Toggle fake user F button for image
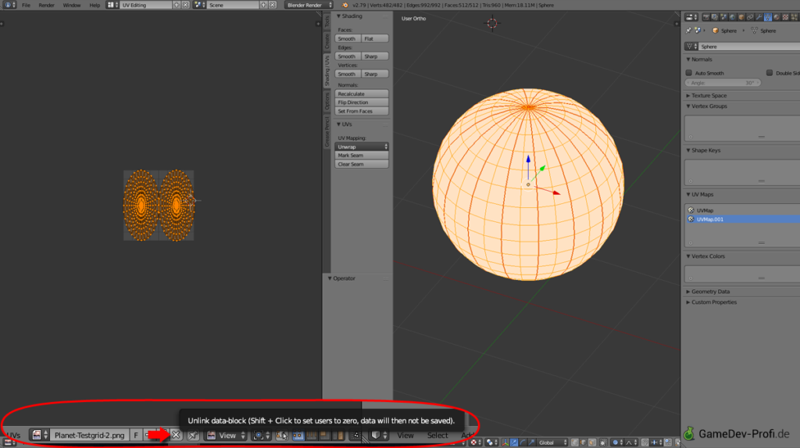The height and width of the screenshot is (448, 800). [x=136, y=435]
